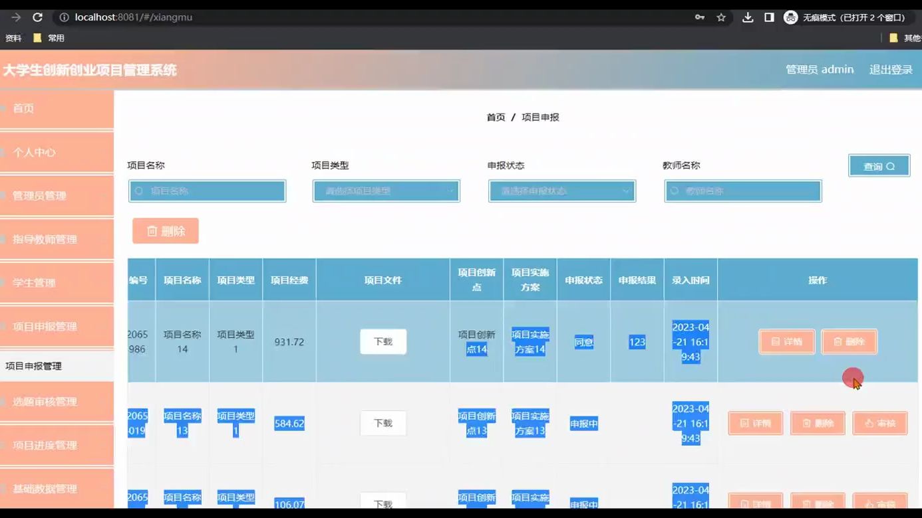Collapse the orange 项目申报管理 sidebar menu

(57, 327)
